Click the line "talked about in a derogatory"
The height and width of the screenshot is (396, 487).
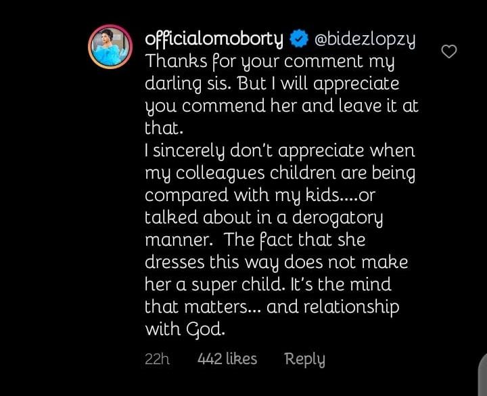pos(264,218)
